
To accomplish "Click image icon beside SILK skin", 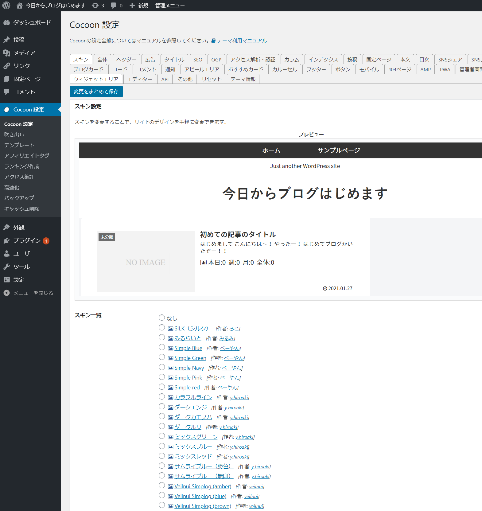I will tap(171, 329).
